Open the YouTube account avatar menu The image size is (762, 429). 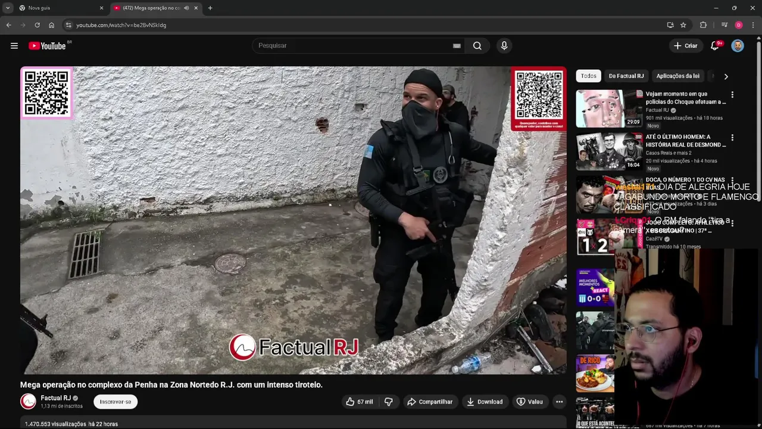pyautogui.click(x=738, y=46)
